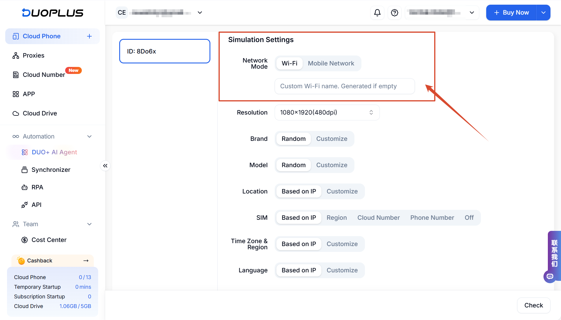
Task: Click the Proxies network icon
Action: 15,56
